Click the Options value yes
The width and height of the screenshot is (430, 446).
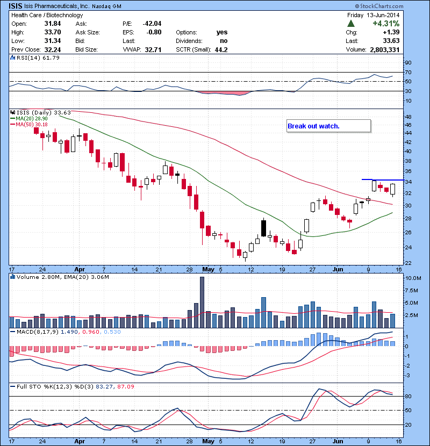coord(222,32)
